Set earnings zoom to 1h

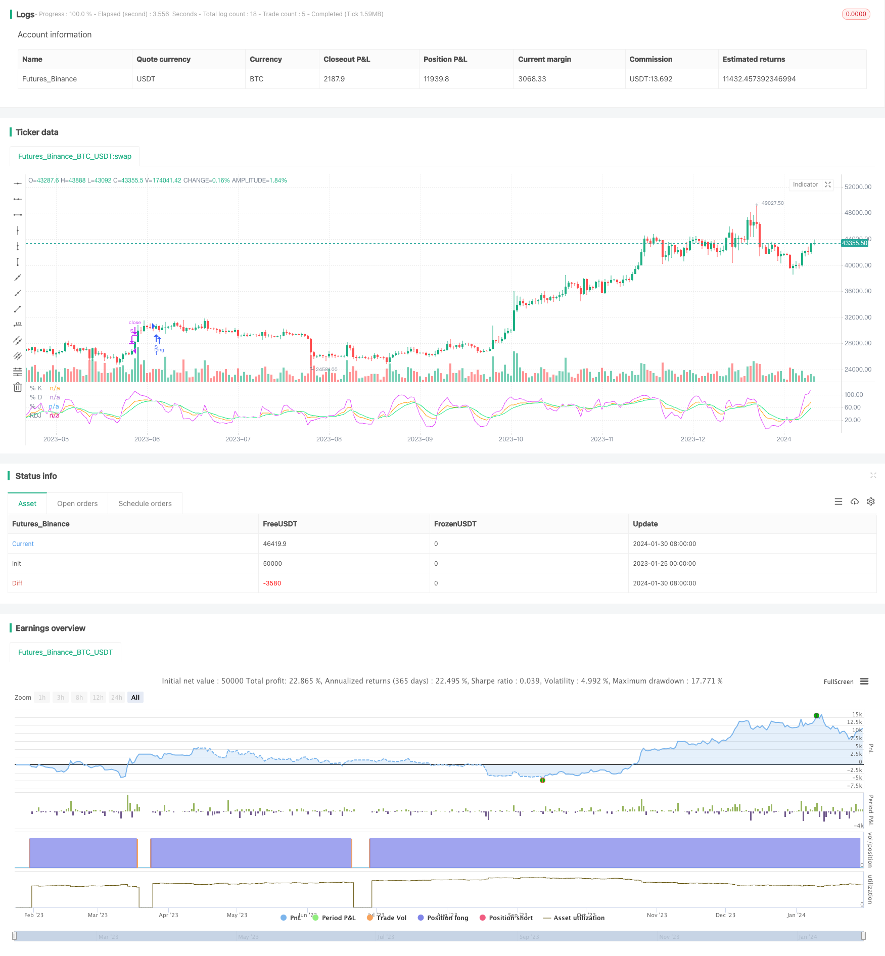click(42, 697)
